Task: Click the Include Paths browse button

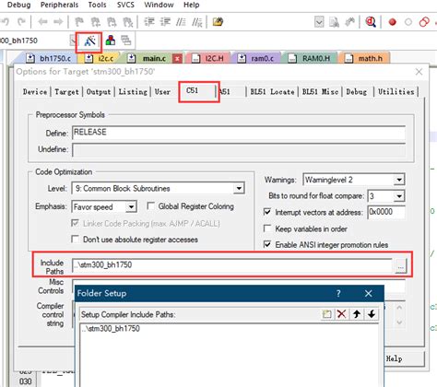Action: [400, 266]
